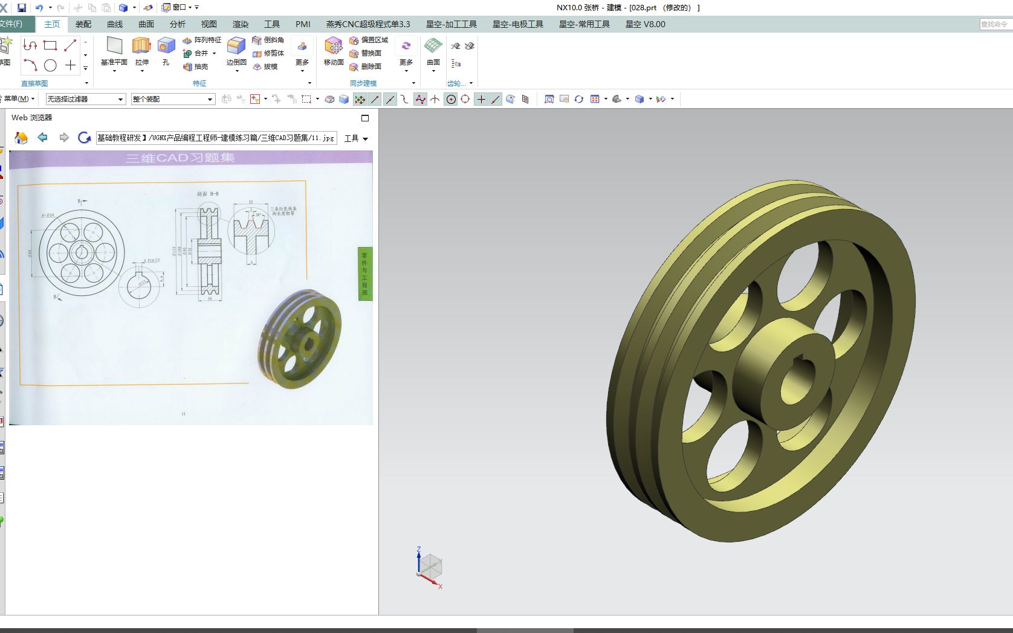The image size is (1013, 633).
Task: Click the browser URL address field
Action: point(216,138)
